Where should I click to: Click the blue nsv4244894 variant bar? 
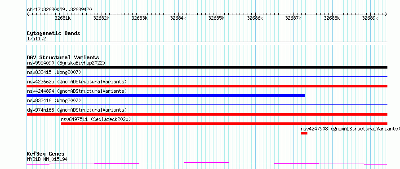[165, 95]
